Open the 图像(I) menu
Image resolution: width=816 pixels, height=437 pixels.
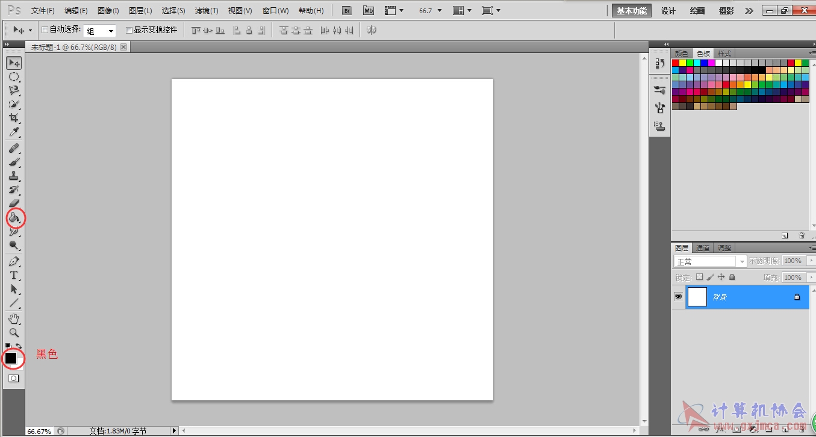coord(108,11)
